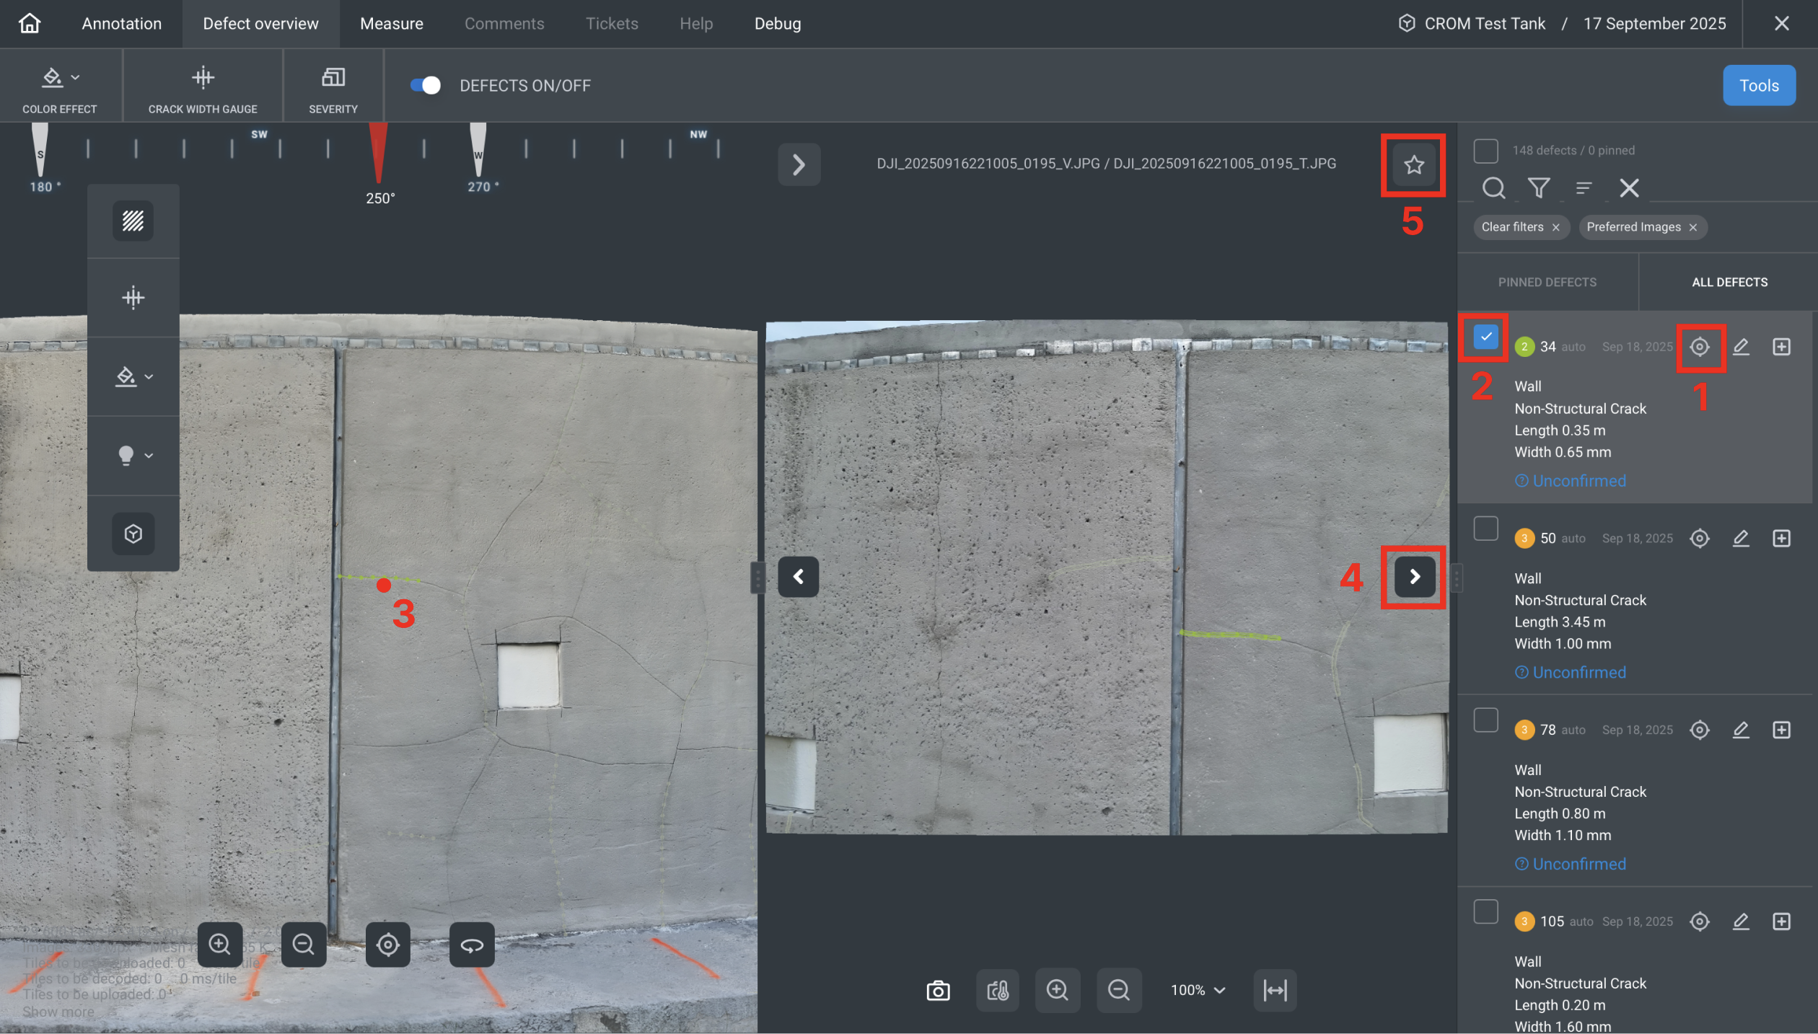Click the 270° west compass marker

click(478, 153)
